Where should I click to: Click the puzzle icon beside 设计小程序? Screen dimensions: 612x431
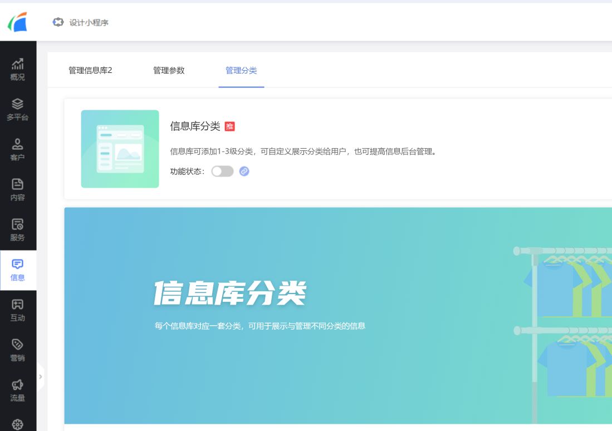click(x=58, y=22)
